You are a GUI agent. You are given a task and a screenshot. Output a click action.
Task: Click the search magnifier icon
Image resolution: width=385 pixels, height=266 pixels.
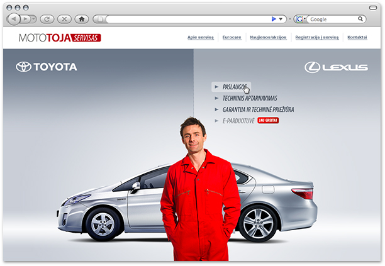[x=360, y=19]
